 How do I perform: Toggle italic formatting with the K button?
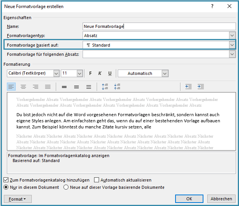[x=100, y=73]
